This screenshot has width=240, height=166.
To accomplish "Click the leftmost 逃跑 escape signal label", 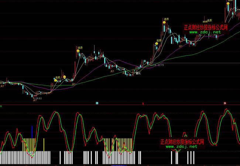I will pyautogui.click(x=57, y=77).
